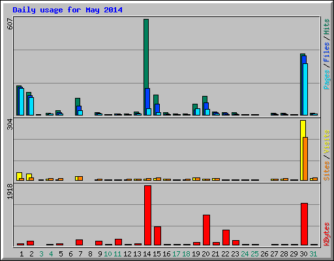
Task: Click the yellow Visits bar for day 1
Action: [19, 176]
